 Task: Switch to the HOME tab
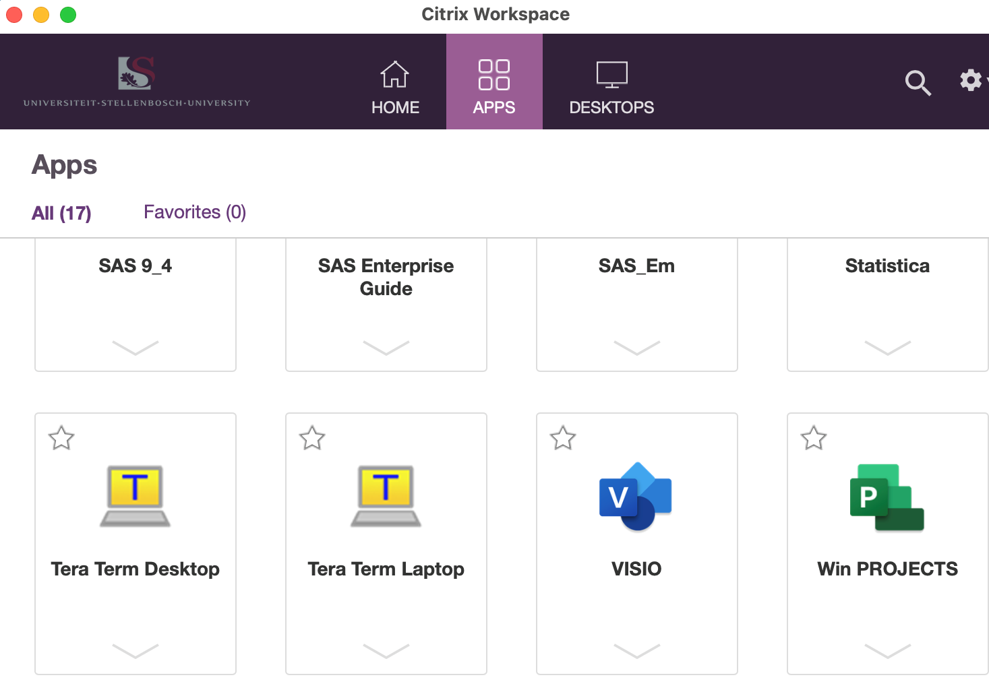(x=395, y=86)
